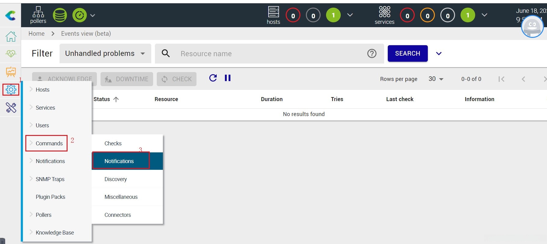Click the gray services unknown counter
This screenshot has height=244, width=547.
448,15
